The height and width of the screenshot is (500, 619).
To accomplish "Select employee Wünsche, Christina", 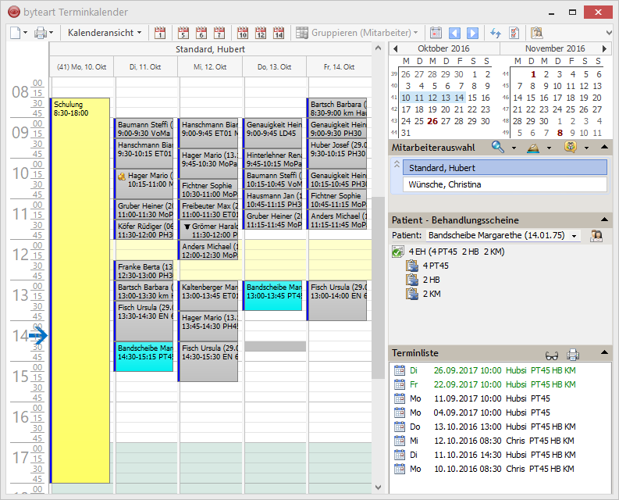I will [504, 184].
